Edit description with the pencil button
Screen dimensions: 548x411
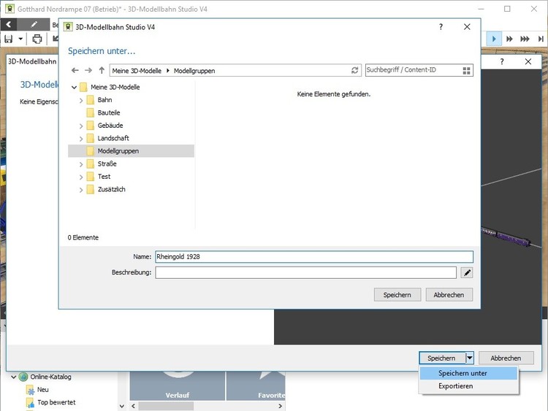point(467,273)
